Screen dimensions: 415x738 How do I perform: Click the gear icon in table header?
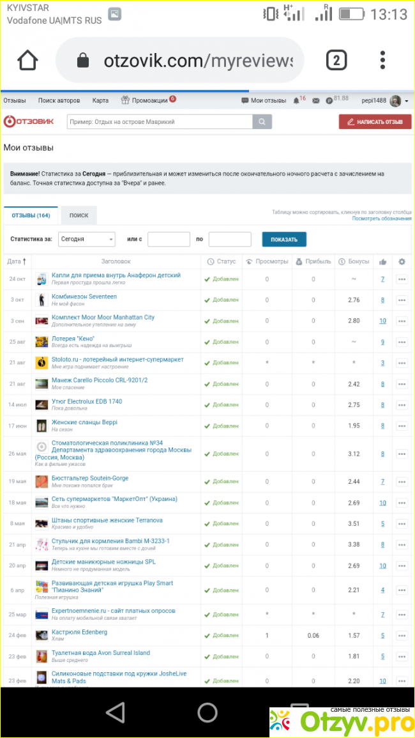click(402, 261)
